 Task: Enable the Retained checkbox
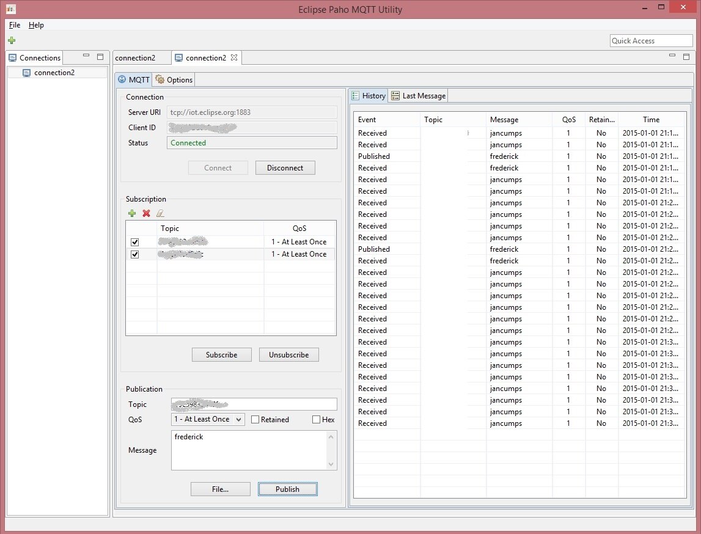pos(255,420)
